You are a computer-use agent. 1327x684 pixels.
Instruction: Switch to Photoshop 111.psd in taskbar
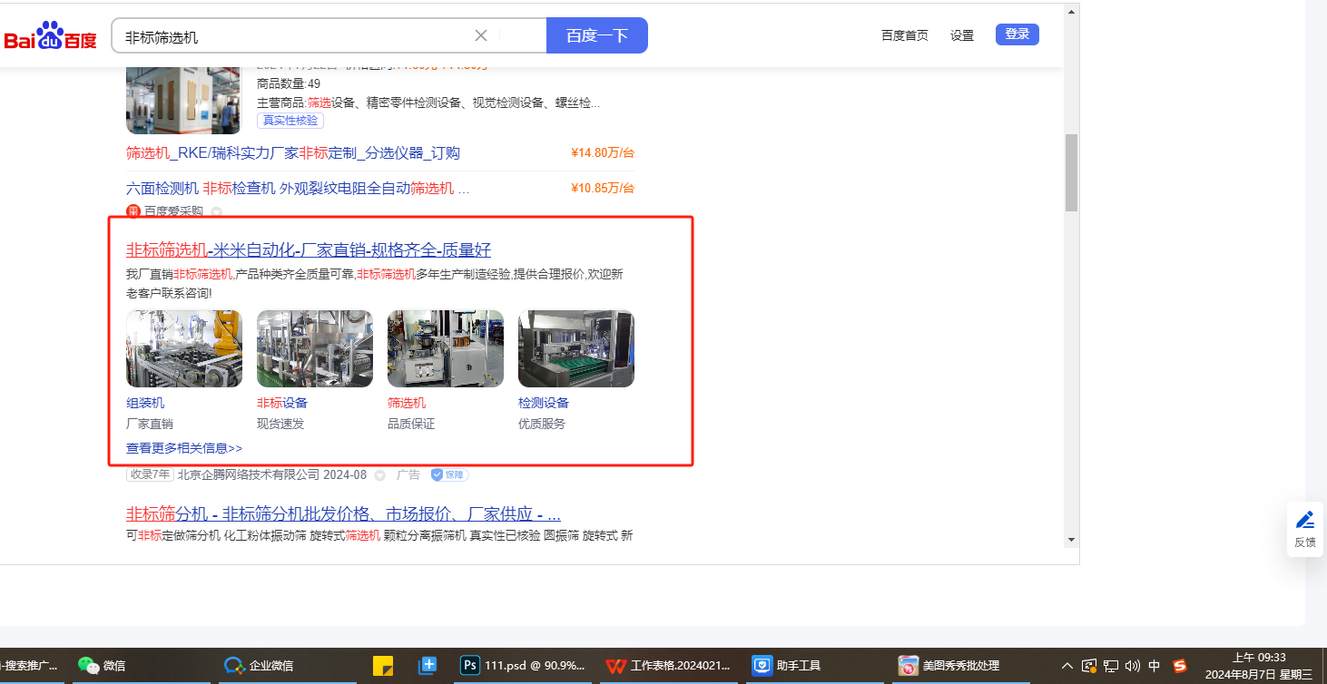(x=523, y=665)
